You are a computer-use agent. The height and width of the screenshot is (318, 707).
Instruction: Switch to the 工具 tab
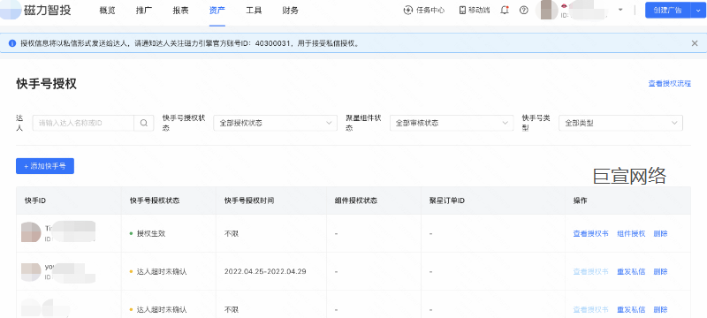[x=254, y=11]
